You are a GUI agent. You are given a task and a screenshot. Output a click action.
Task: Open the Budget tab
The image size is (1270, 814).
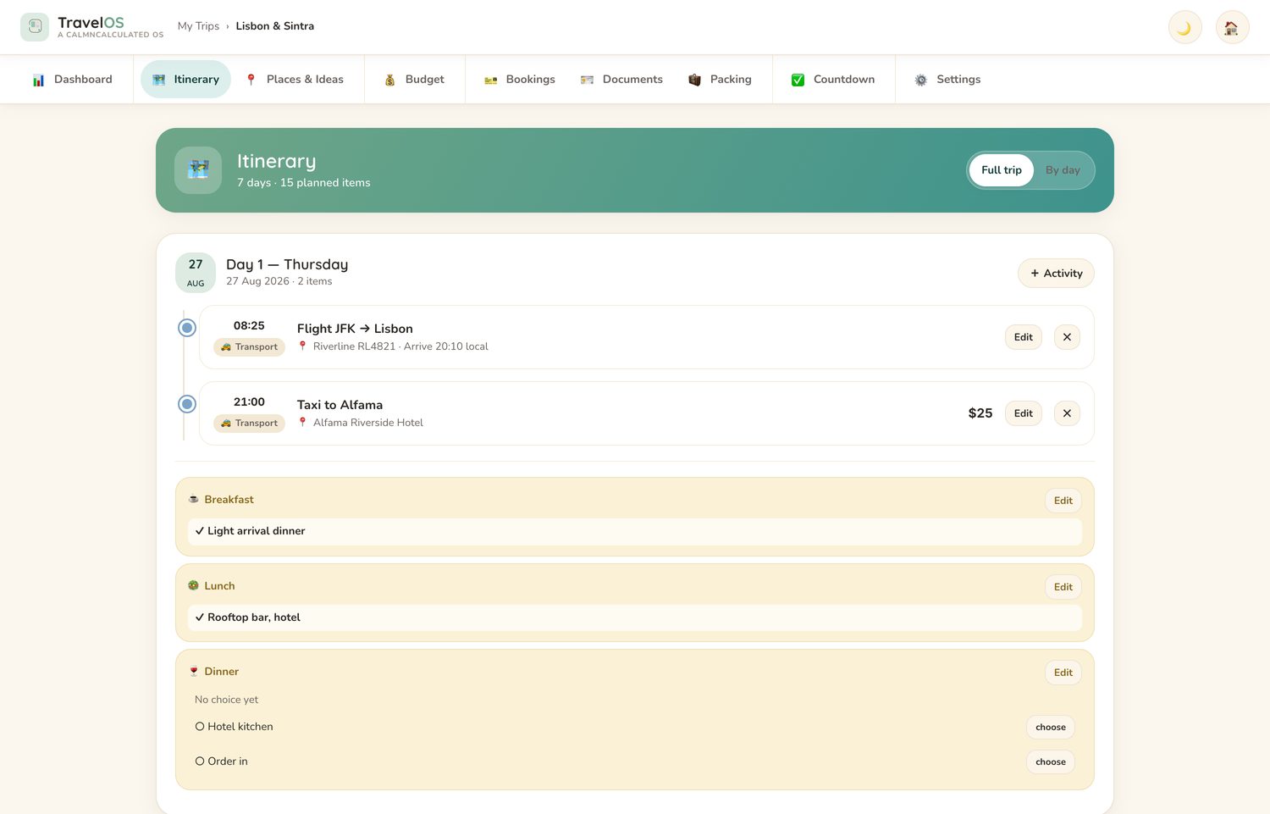(x=414, y=80)
